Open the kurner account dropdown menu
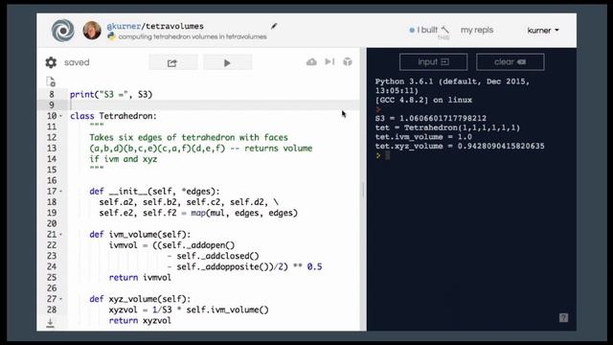613x345 pixels. pos(543,31)
